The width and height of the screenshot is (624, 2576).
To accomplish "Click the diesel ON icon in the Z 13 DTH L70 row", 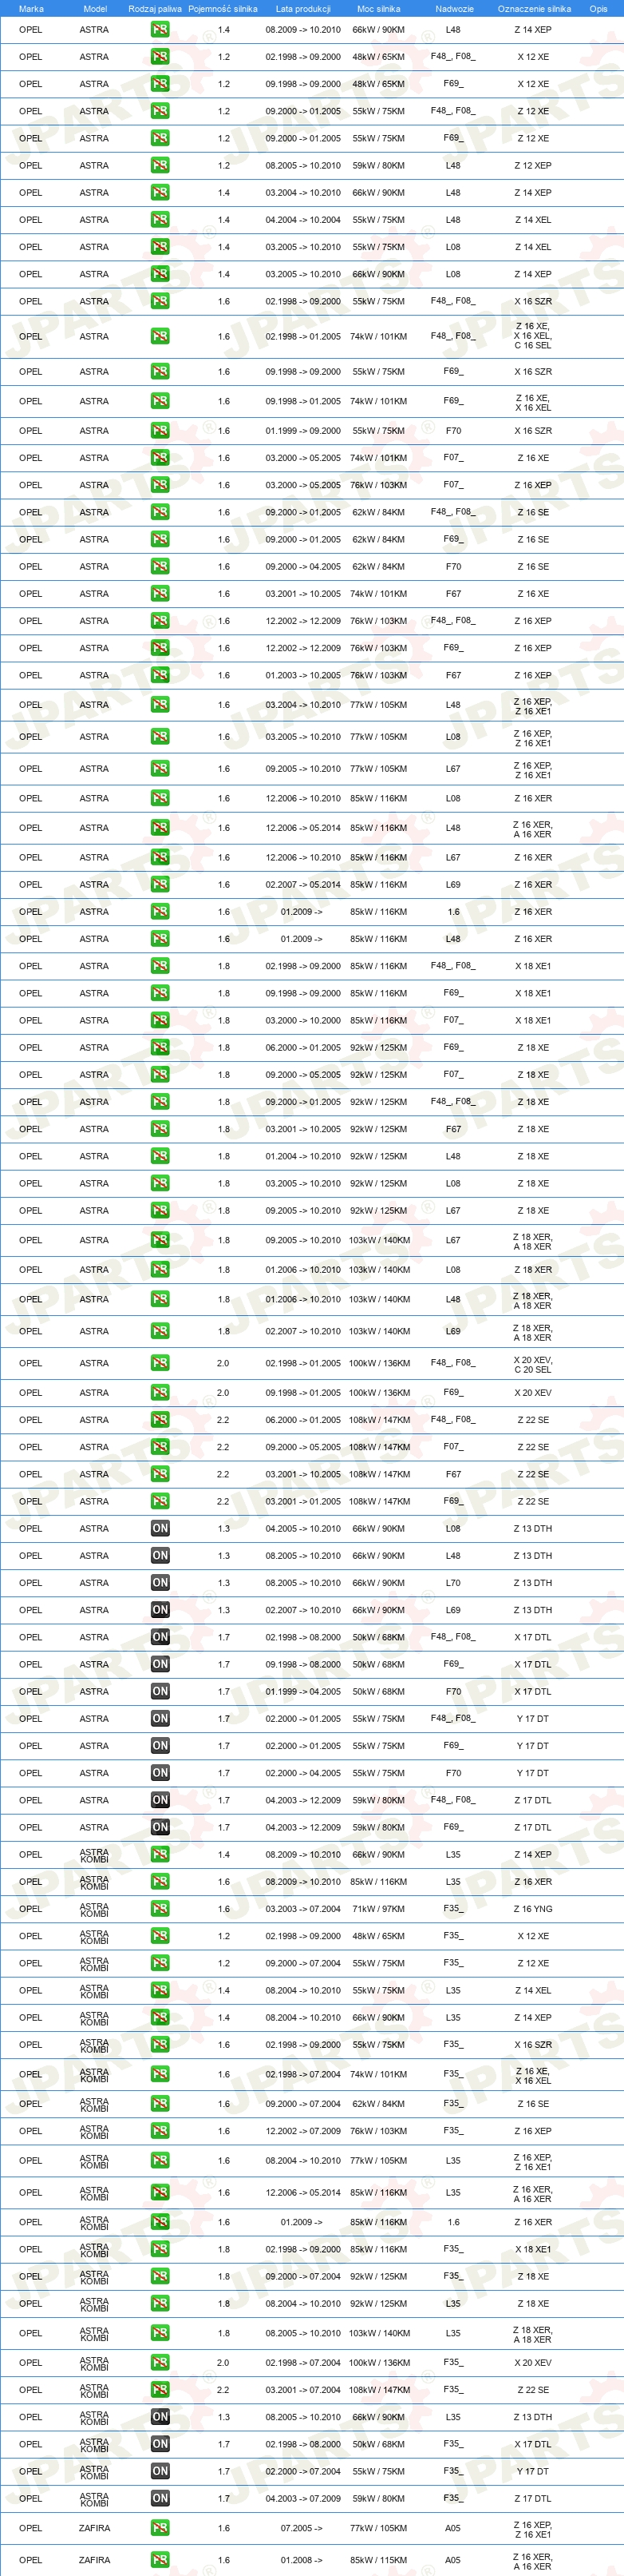I will 160,1582.
